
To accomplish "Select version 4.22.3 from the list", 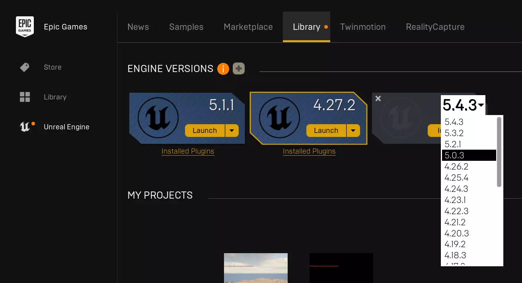I will pos(469,211).
